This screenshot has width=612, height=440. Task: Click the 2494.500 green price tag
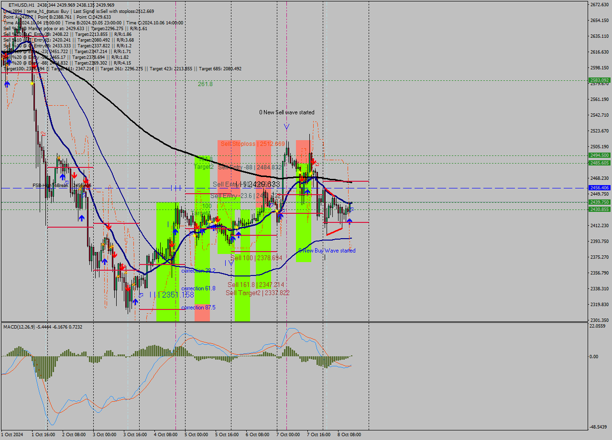[x=599, y=155]
